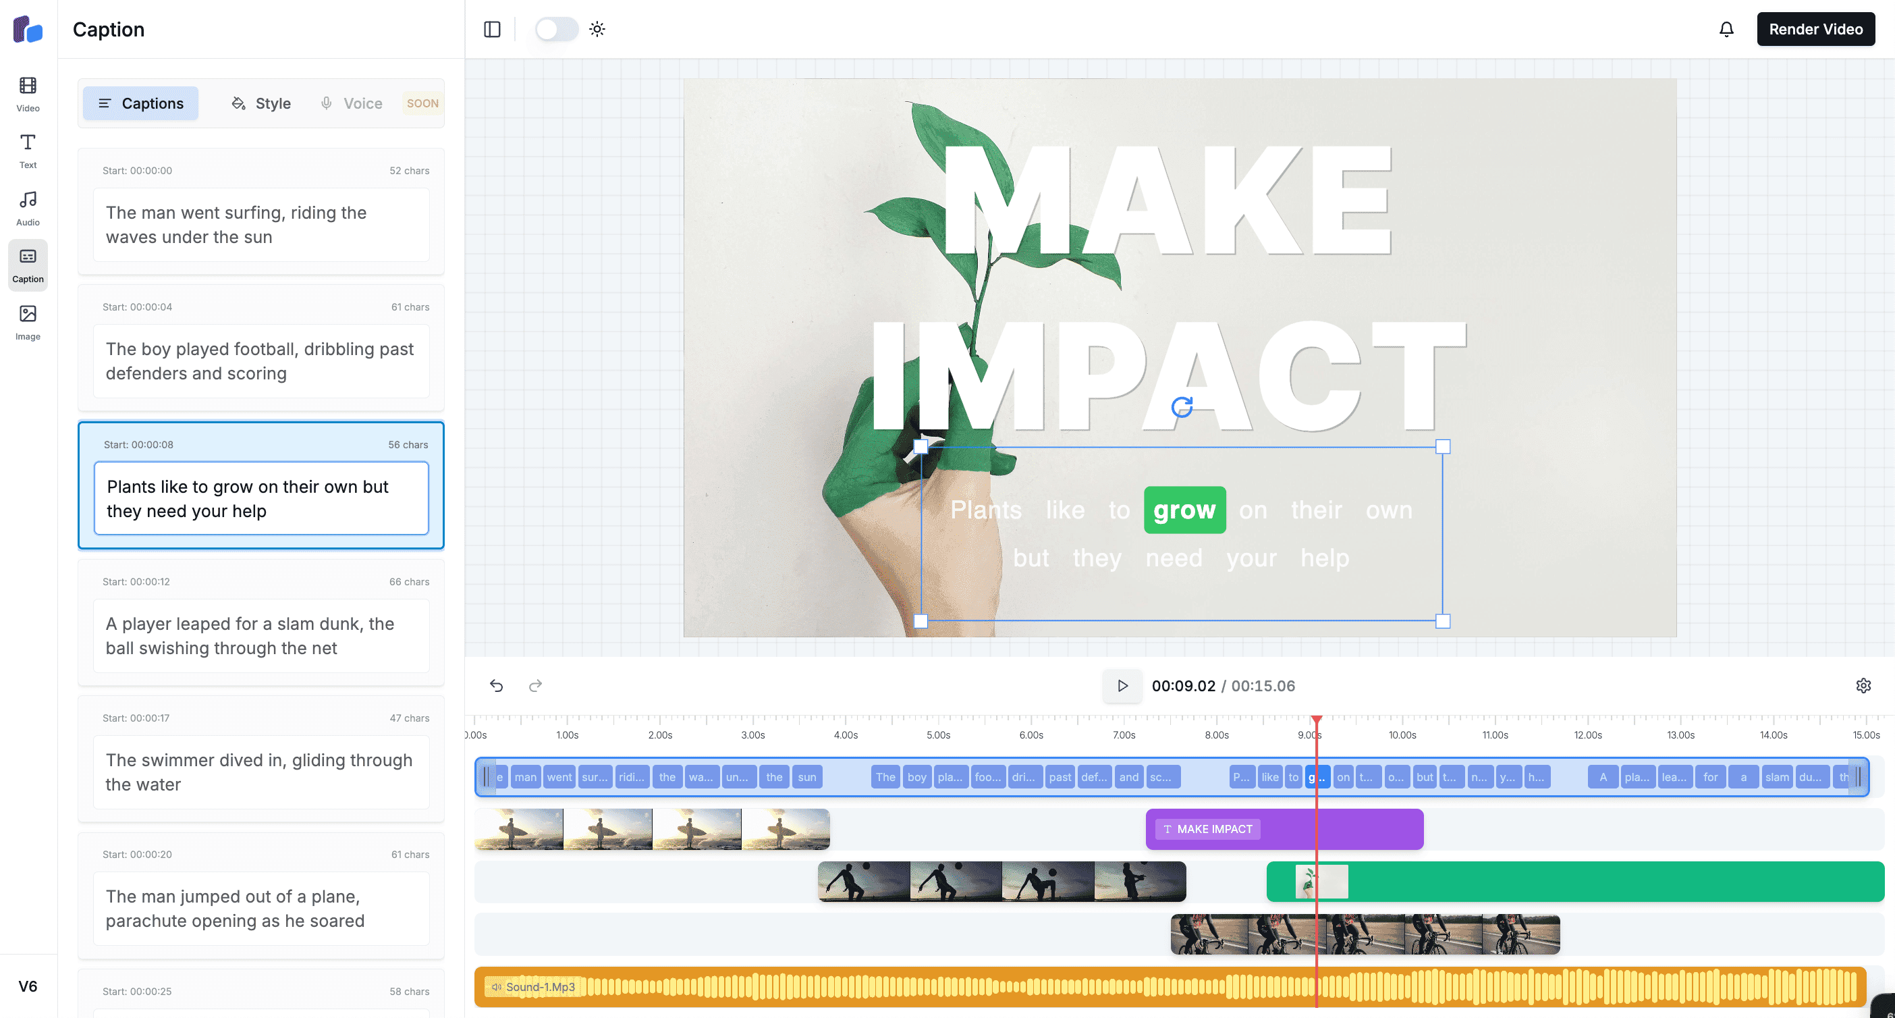Select the Captions tab
The width and height of the screenshot is (1895, 1018).
coord(140,103)
